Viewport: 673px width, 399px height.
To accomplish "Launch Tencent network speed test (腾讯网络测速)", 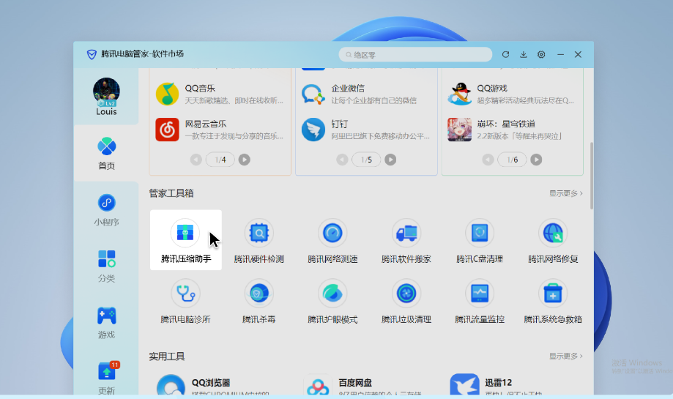I will point(332,240).
